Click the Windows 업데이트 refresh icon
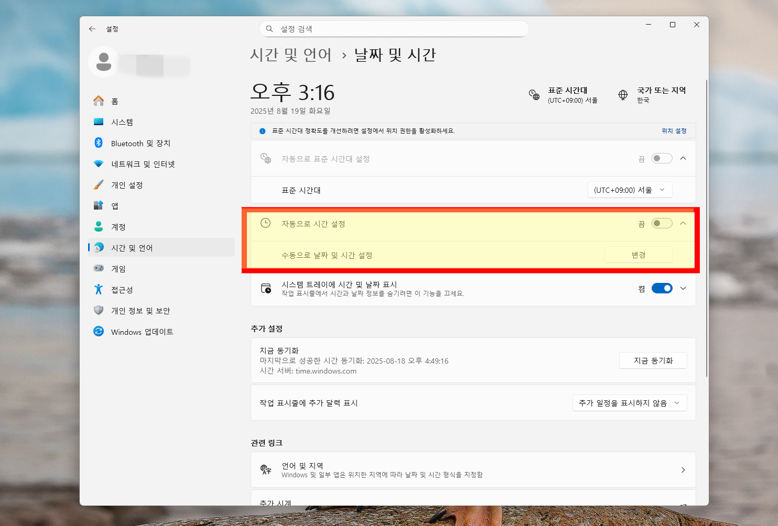Screen dimensions: 778x526 (x=99, y=331)
